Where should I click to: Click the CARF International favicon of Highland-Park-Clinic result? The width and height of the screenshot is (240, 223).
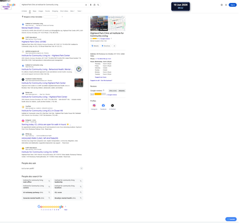23,38
